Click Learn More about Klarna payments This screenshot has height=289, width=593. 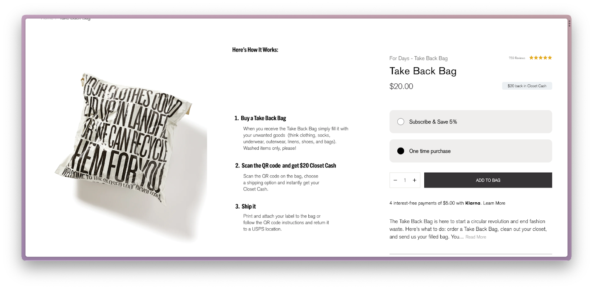tap(496, 203)
